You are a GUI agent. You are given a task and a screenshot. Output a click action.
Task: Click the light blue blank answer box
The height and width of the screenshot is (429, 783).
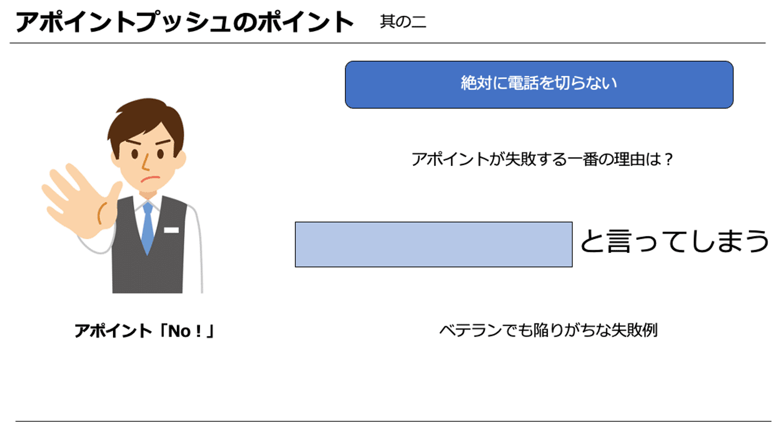coord(433,244)
